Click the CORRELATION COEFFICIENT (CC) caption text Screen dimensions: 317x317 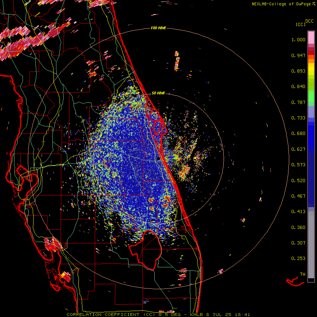click(x=111, y=315)
